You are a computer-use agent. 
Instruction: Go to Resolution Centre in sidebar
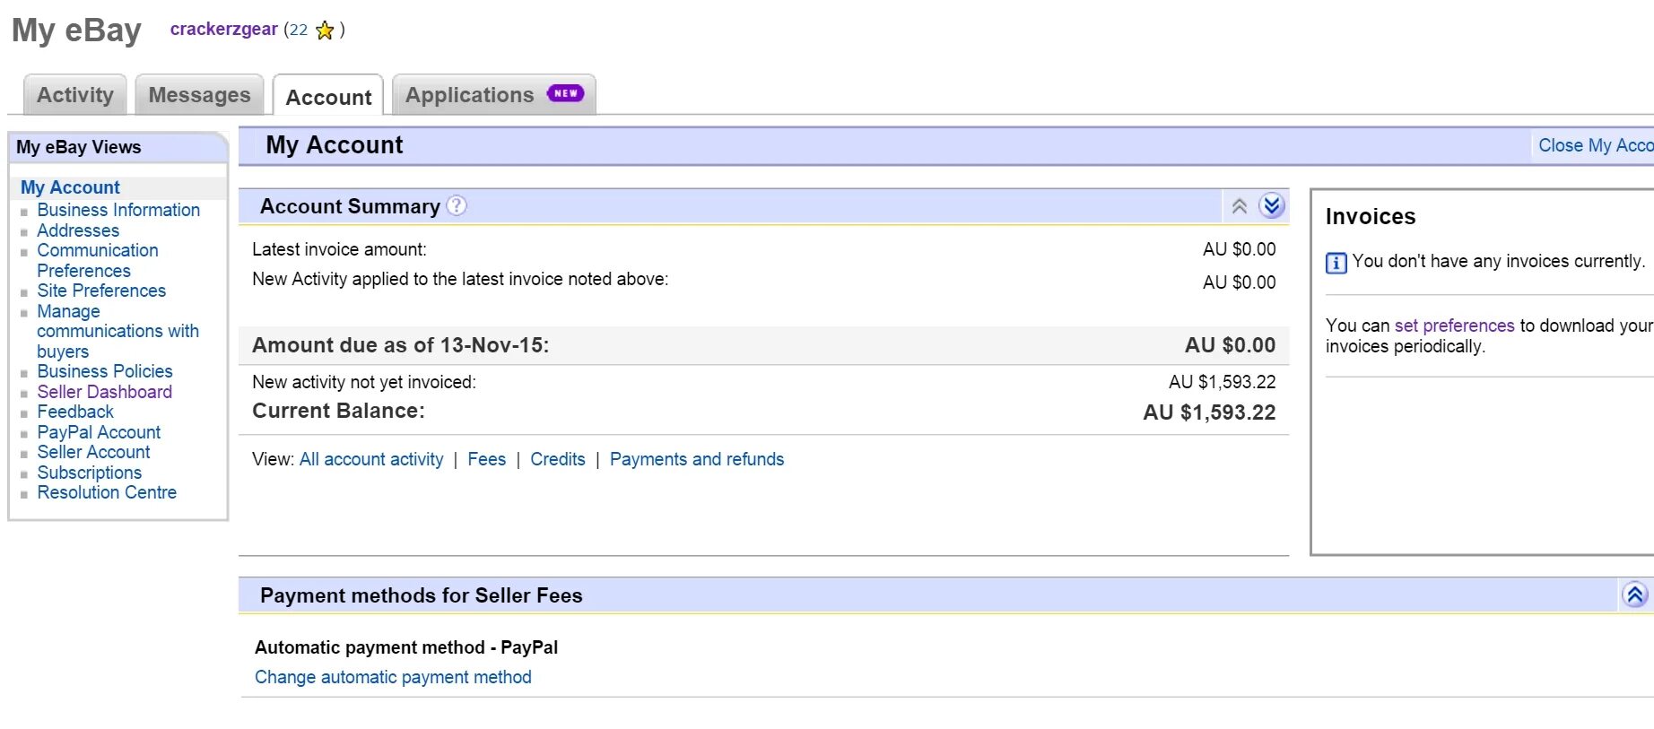(107, 492)
